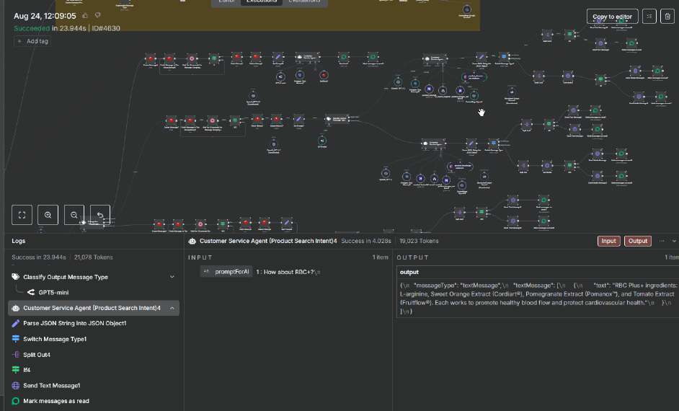The height and width of the screenshot is (411, 679).
Task: Click the Add tag button
Action: point(33,41)
